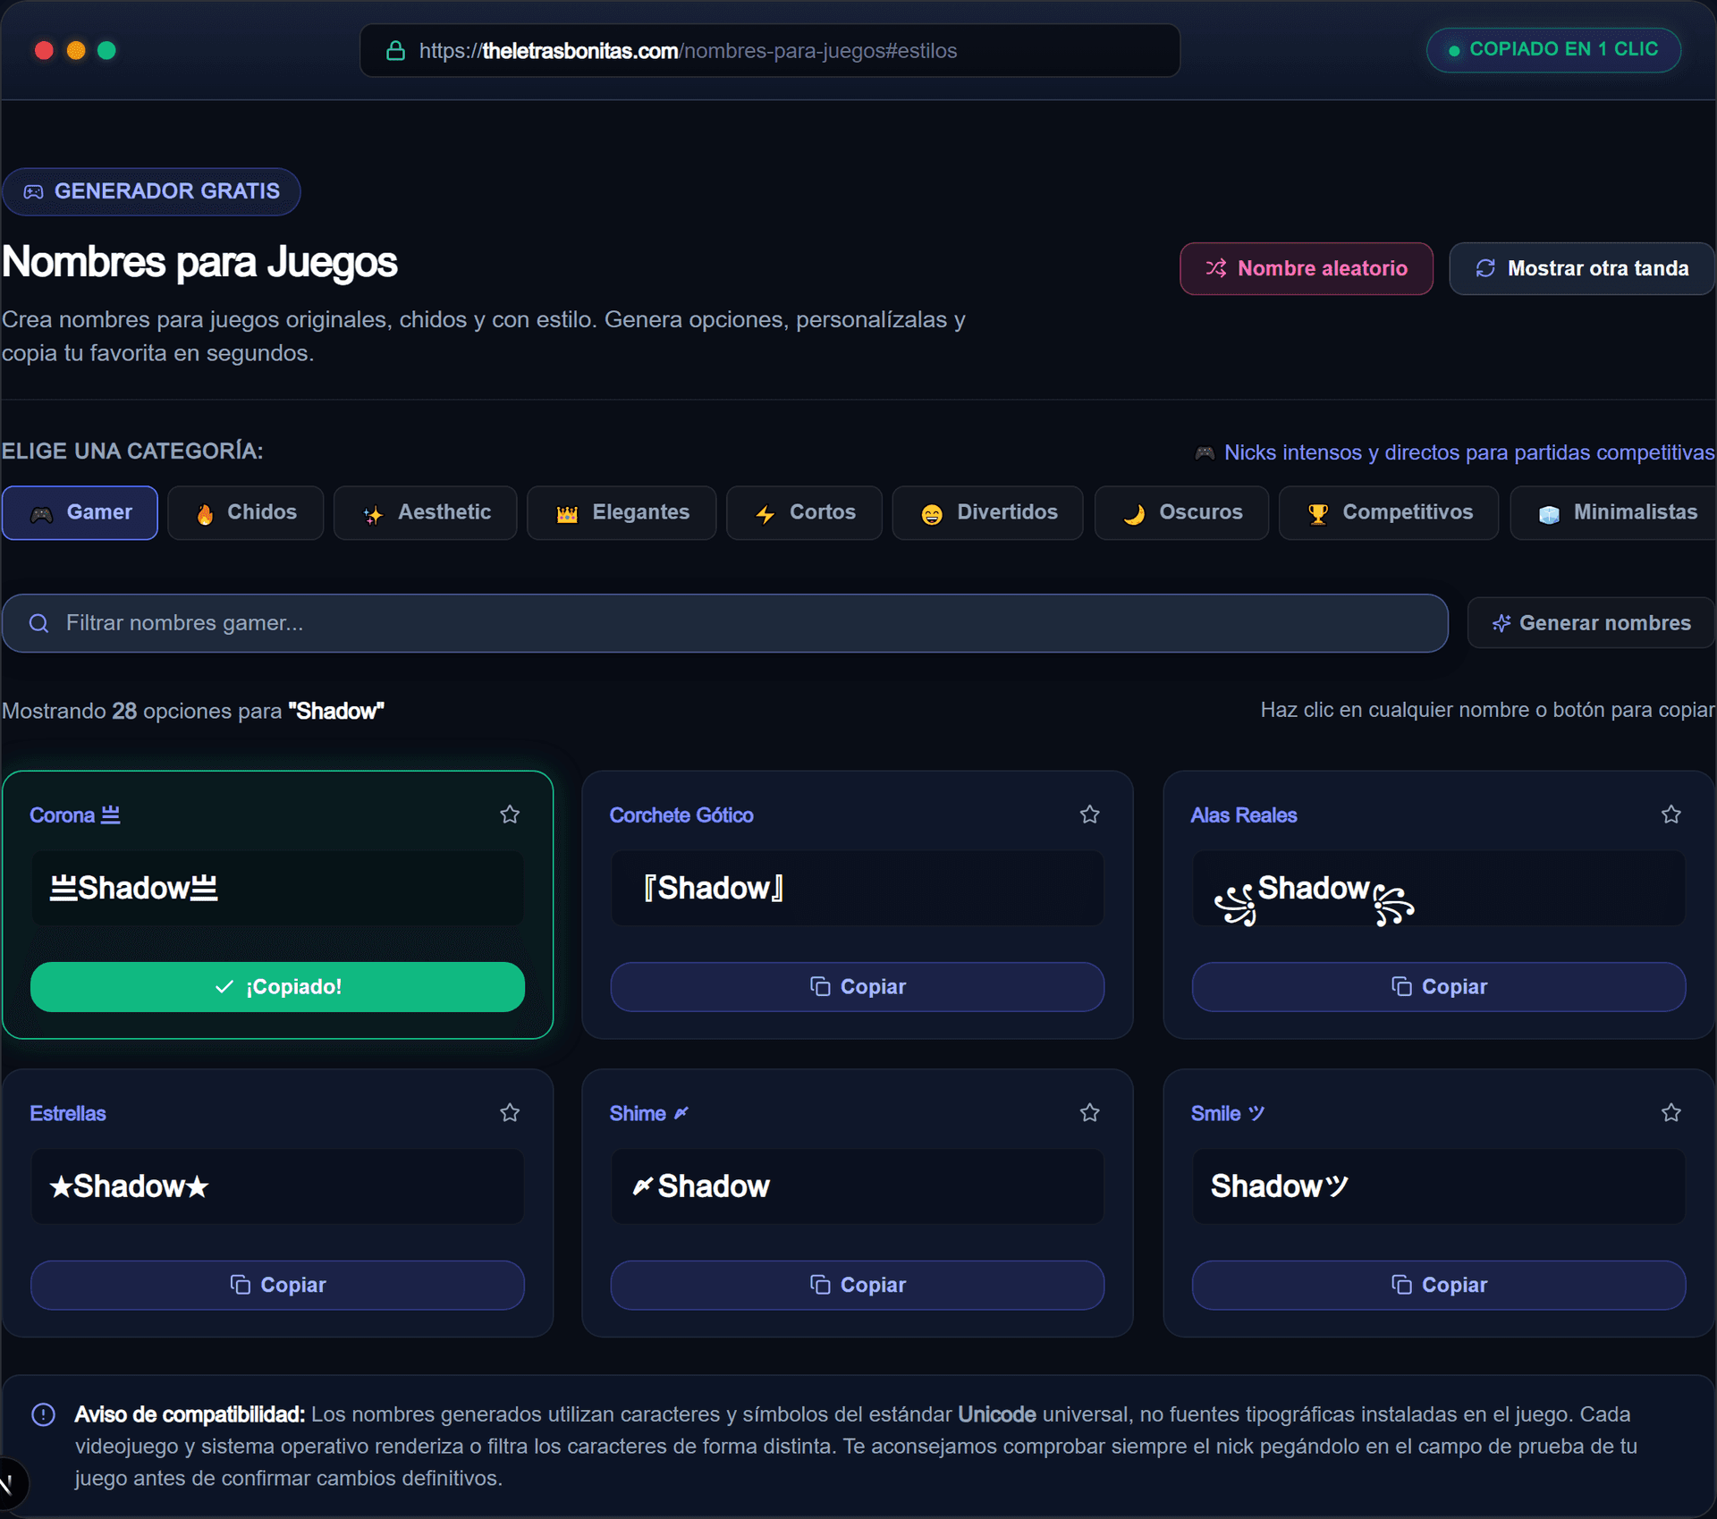Copy the Alas Reales name
This screenshot has height=1519, width=1717.
click(x=1439, y=987)
